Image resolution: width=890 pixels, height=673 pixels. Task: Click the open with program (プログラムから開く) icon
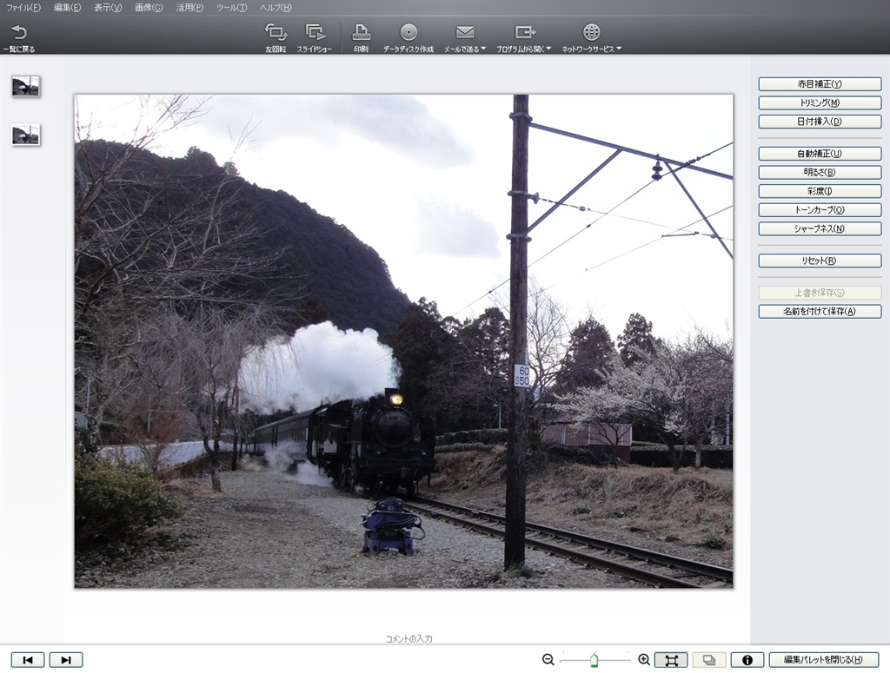[525, 32]
